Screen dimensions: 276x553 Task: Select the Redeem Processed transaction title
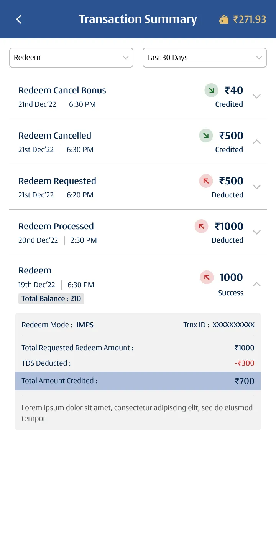pos(56,226)
